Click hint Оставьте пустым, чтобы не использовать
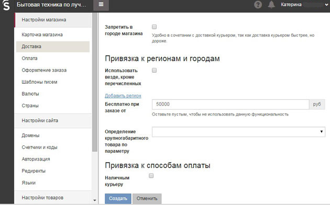330x205 pixels. tap(220, 115)
